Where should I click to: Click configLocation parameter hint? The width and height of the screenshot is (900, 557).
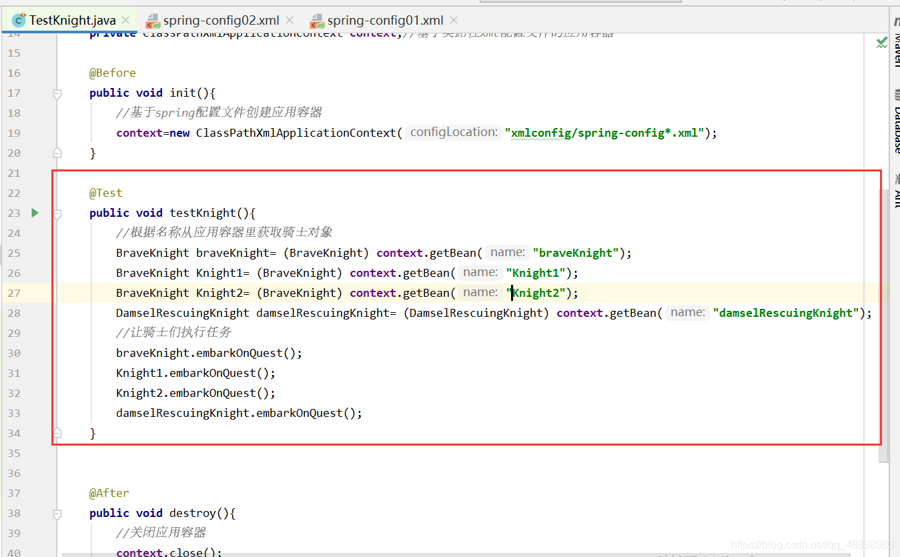coord(453,132)
